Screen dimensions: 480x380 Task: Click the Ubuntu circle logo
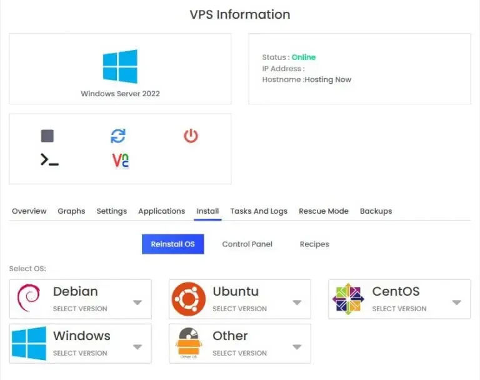click(x=188, y=299)
